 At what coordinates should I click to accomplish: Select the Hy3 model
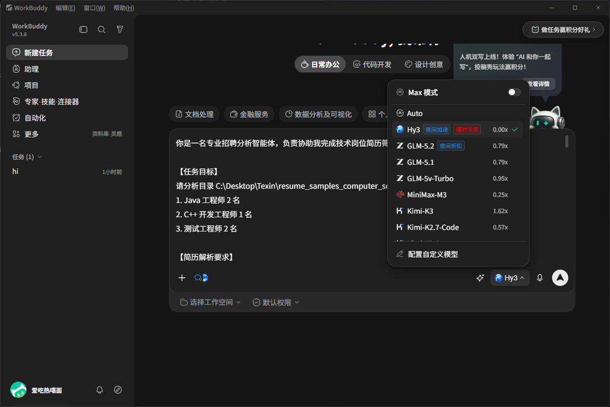457,130
